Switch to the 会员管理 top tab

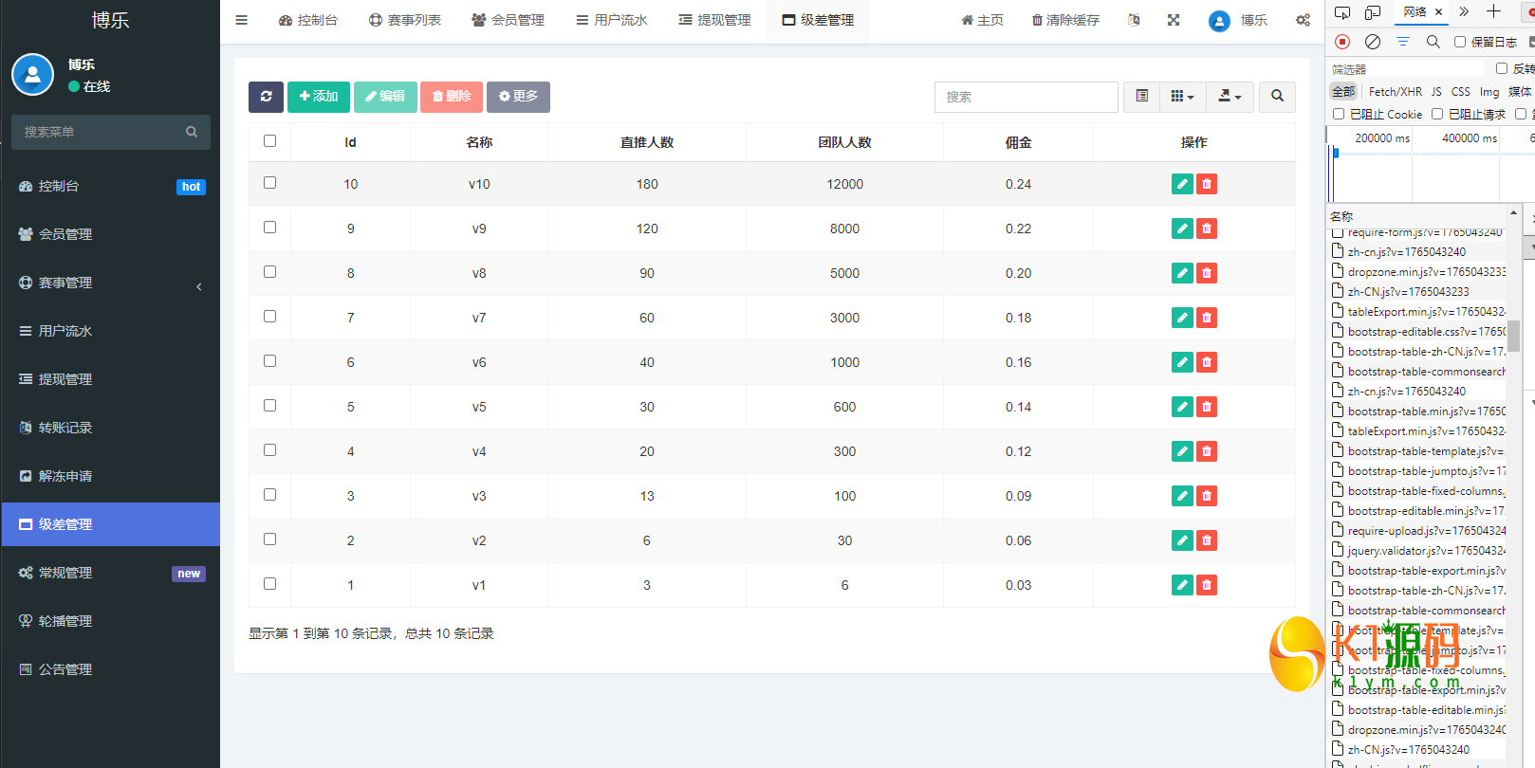(x=509, y=20)
